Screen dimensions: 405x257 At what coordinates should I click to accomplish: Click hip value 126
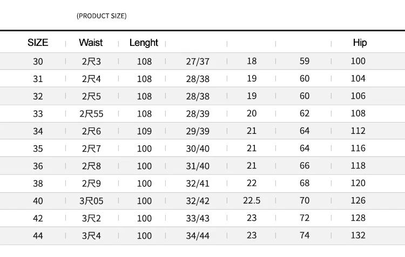point(358,201)
